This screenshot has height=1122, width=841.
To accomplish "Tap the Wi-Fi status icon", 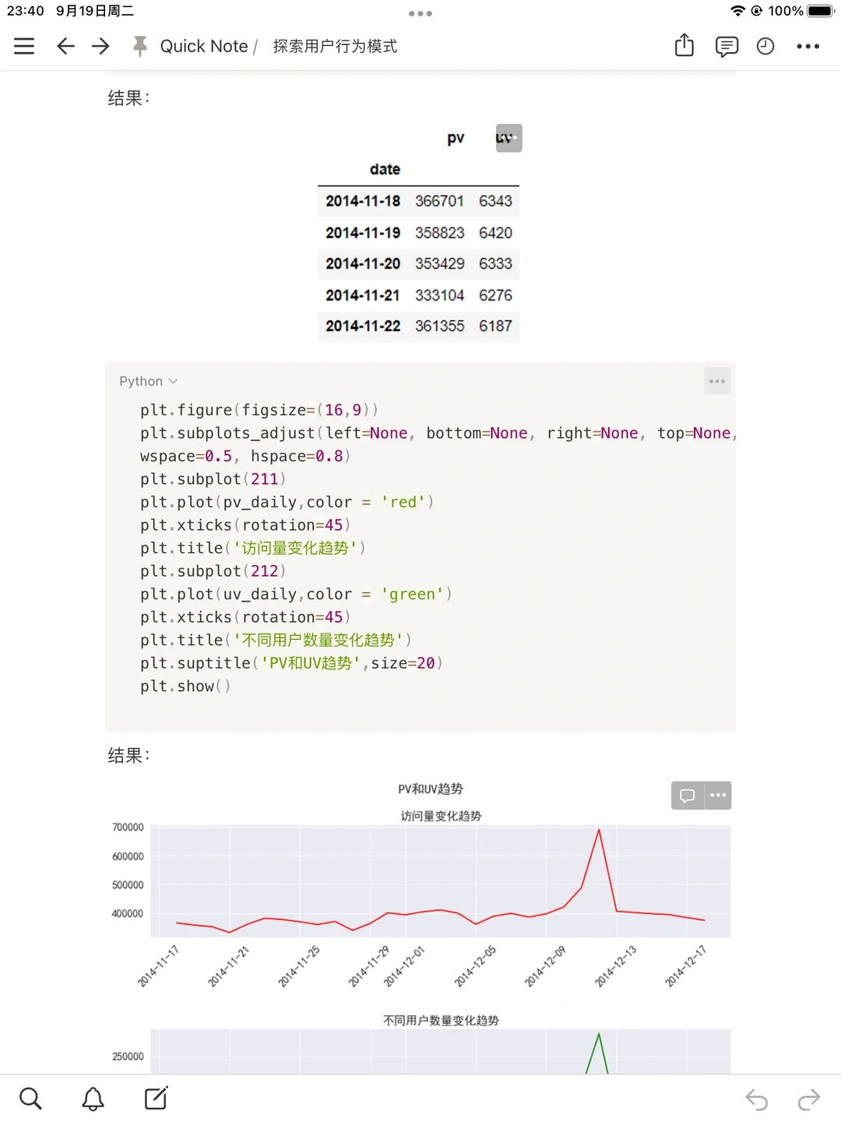I will pyautogui.click(x=737, y=11).
